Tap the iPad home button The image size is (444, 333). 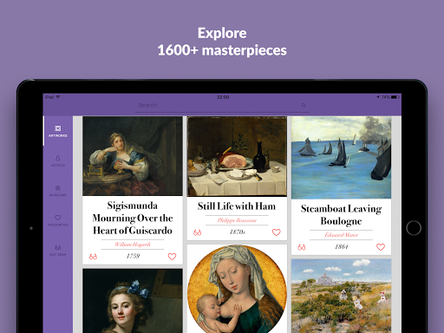pos(414,228)
